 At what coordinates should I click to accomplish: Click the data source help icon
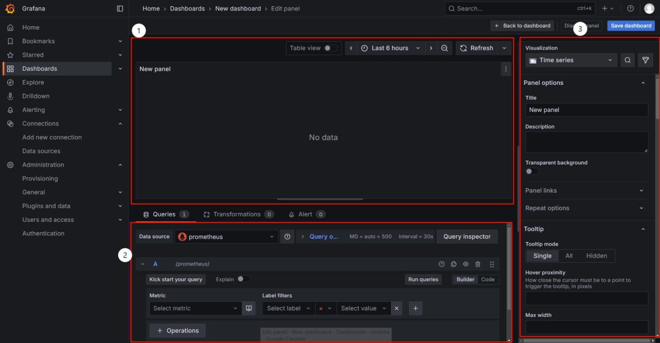pyautogui.click(x=287, y=237)
